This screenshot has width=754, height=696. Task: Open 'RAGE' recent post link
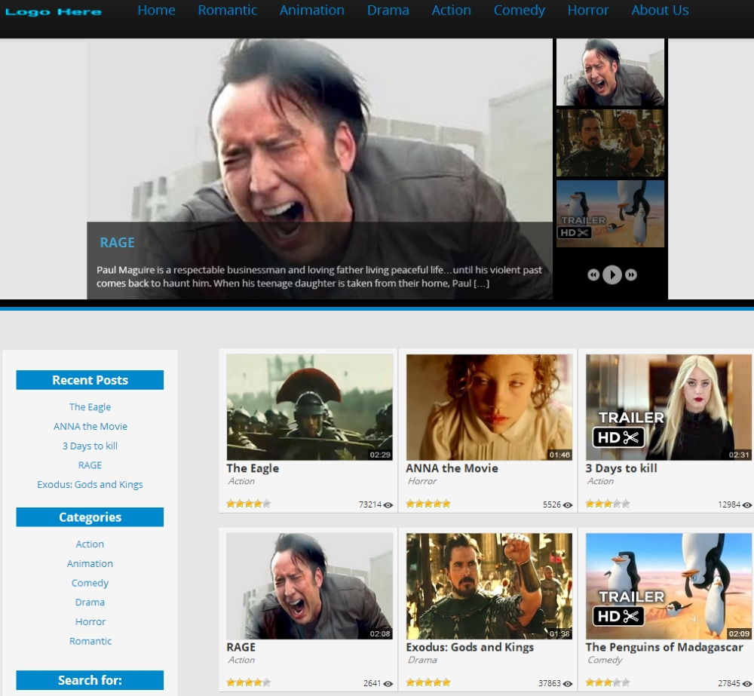tap(90, 465)
